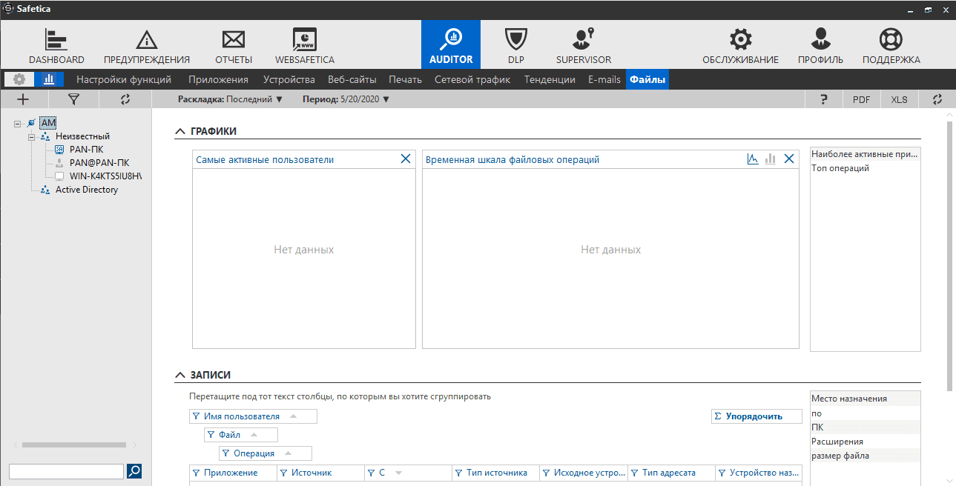Open the Сетевой трафик tab
Image resolution: width=956 pixels, height=486 pixels.
(x=472, y=79)
